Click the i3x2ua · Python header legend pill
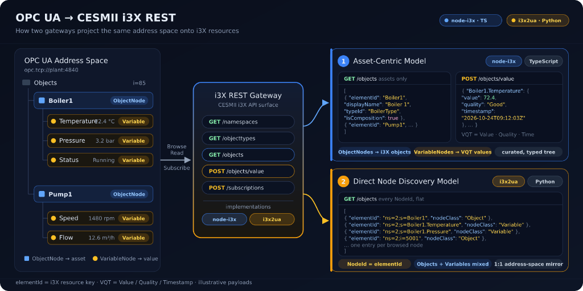Image resolution: width=583 pixels, height=291 pixels. (x=537, y=20)
